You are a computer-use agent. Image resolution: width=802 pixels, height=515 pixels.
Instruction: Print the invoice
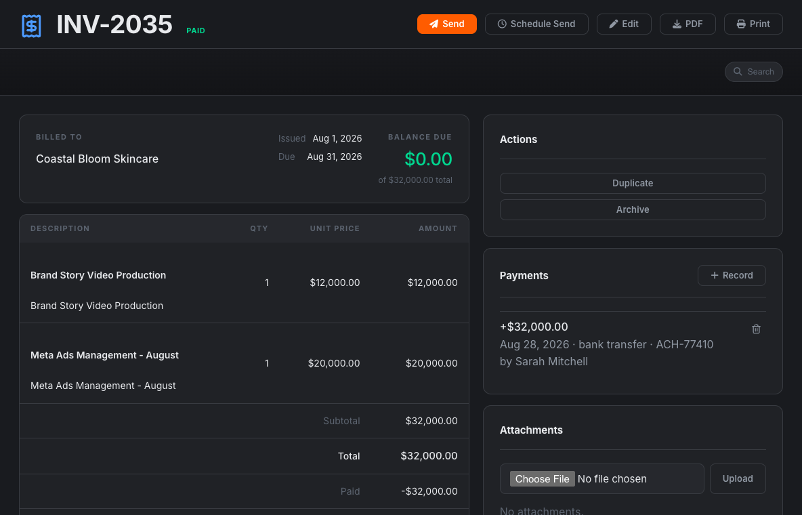[x=753, y=24]
